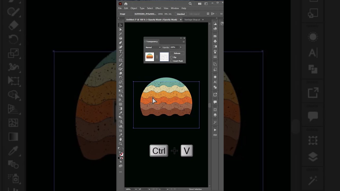Open the Object menu
Screen dimensions: 340x191
click(134, 8)
